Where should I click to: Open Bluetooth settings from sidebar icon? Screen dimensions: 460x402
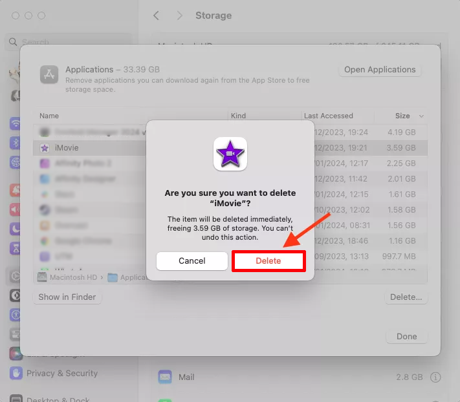tap(16, 143)
